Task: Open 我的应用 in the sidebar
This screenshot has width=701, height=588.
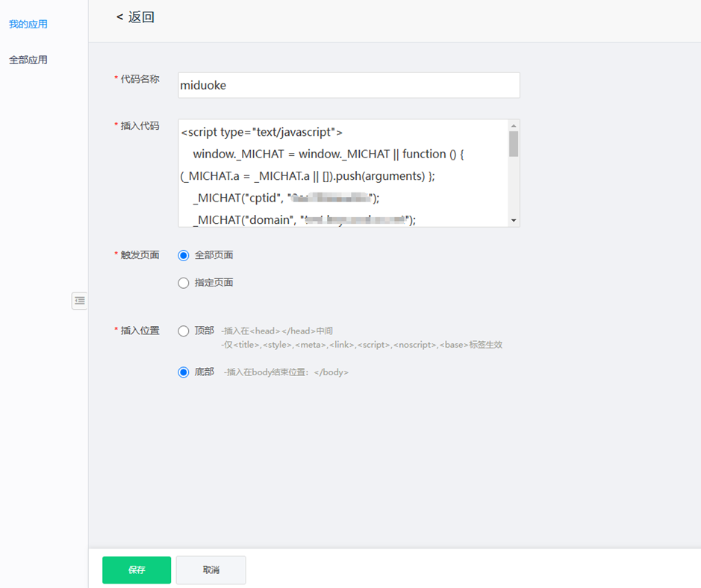Action: click(28, 24)
